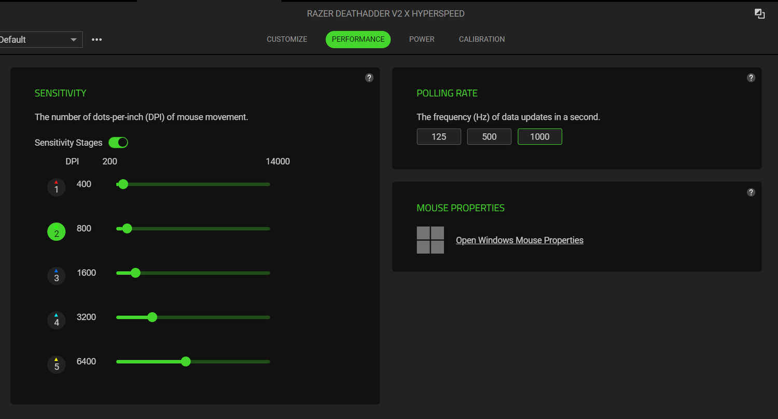Select sensitivity stage 3 circle icon
778x419 pixels.
pyautogui.click(x=57, y=276)
